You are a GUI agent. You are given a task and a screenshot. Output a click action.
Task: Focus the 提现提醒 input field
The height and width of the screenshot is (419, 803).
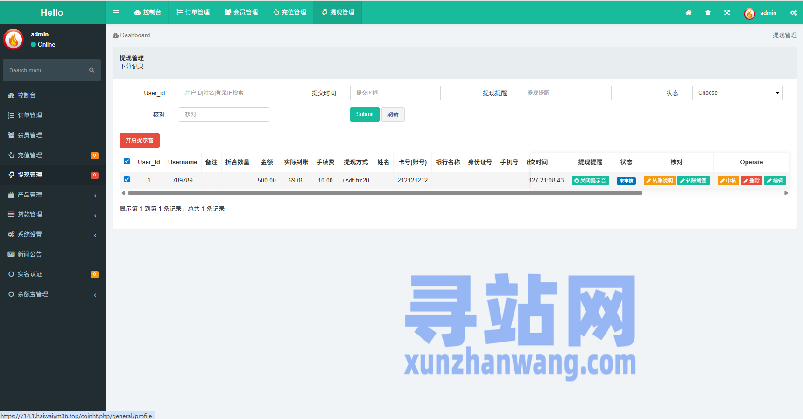point(566,93)
